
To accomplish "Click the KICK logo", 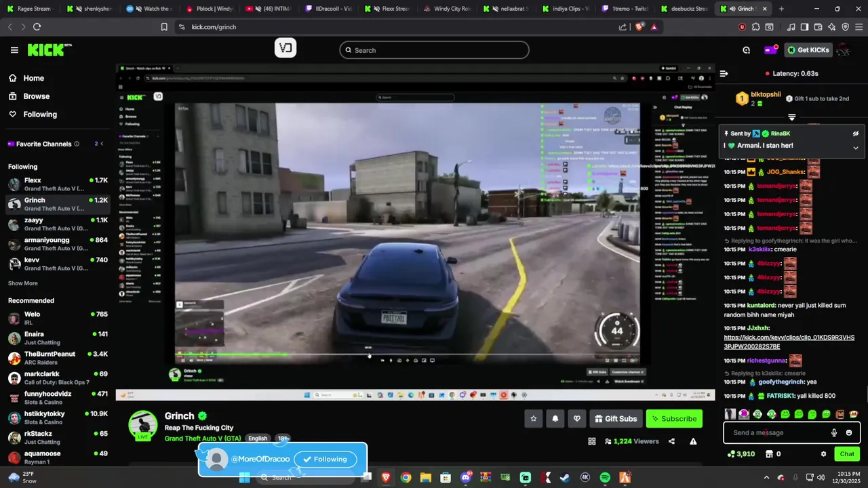I will pos(49,50).
